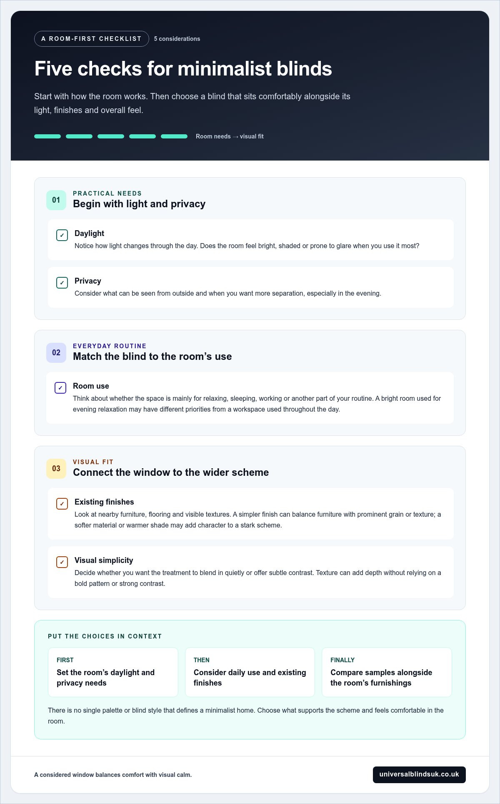Click the 01 number badge

(x=56, y=200)
